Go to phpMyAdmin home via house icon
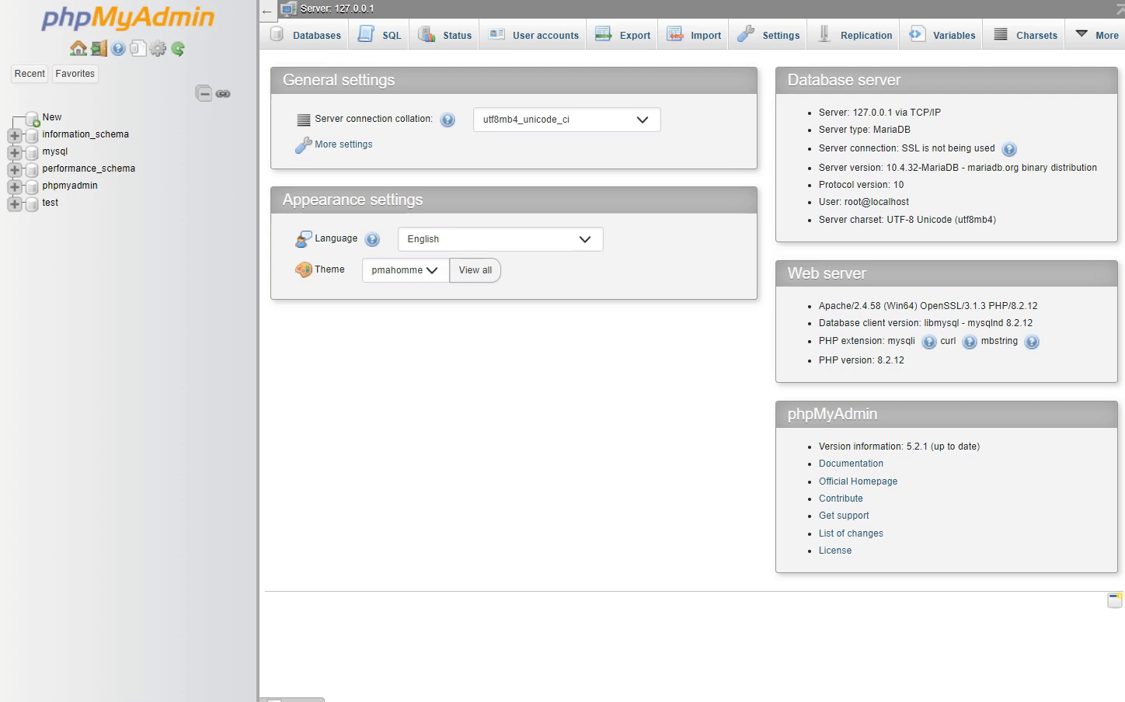Image resolution: width=1125 pixels, height=702 pixels. [x=78, y=48]
